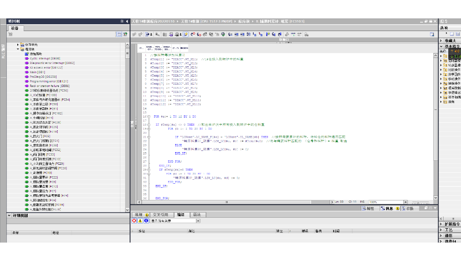461x261 pixels.
Task: Toggle error messages filter in compile tab
Action: 134,221
